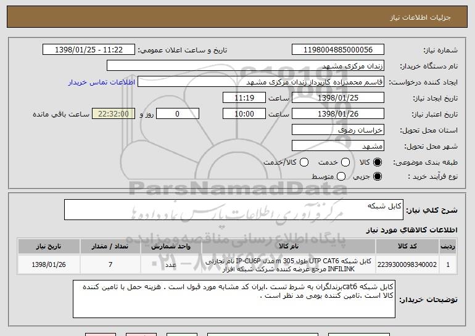Click the general description box کابل شبکه
Viewport: 475px width, 336px height.
(234, 210)
